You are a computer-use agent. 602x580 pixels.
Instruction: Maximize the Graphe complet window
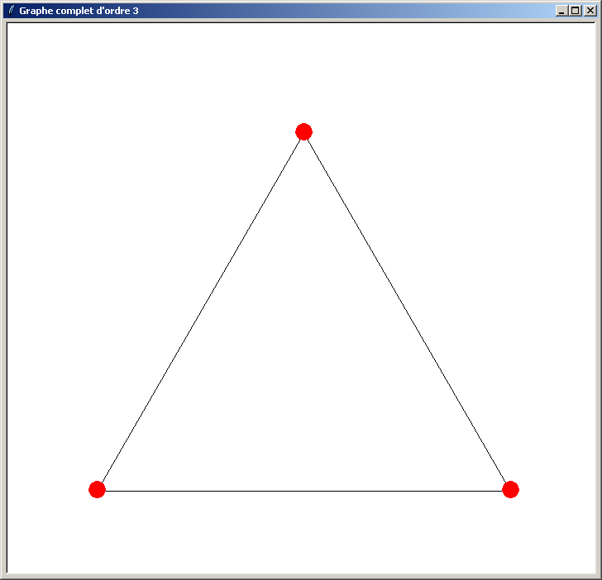click(576, 11)
